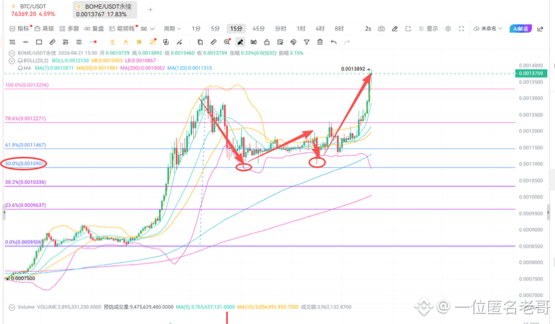This screenshot has width=555, height=324.
Task: Select the measuring ruler right of templates
Action: tap(213, 42)
